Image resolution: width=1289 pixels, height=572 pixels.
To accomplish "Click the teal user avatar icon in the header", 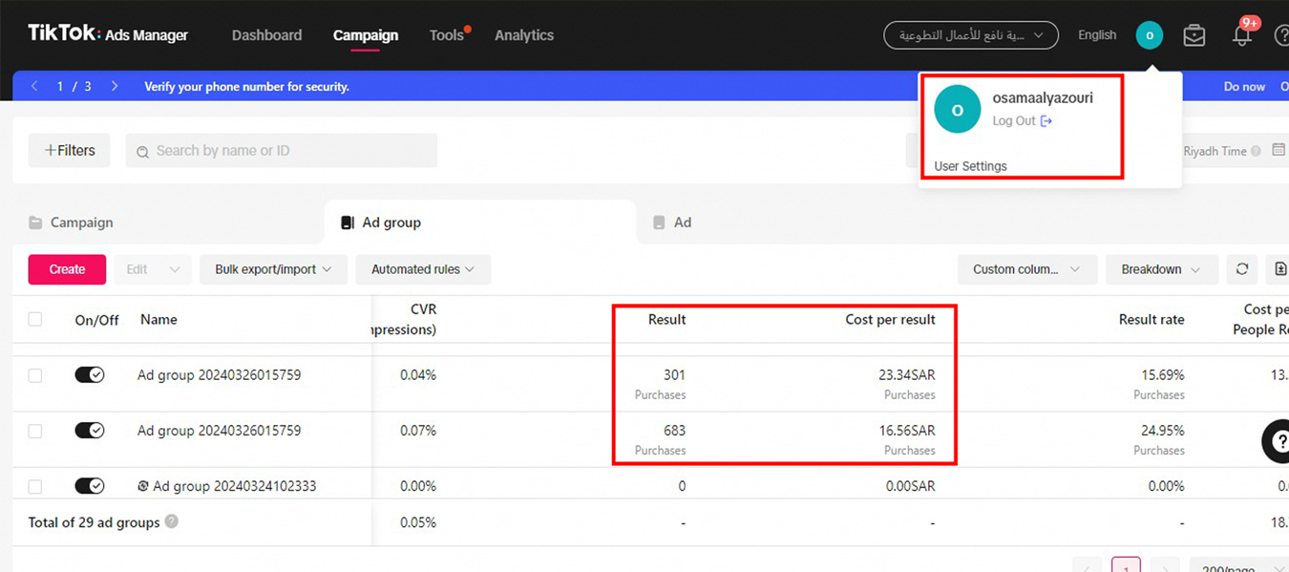I will [1149, 35].
